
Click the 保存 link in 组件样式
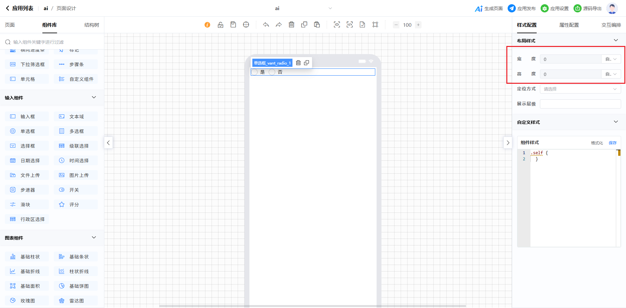tap(613, 143)
